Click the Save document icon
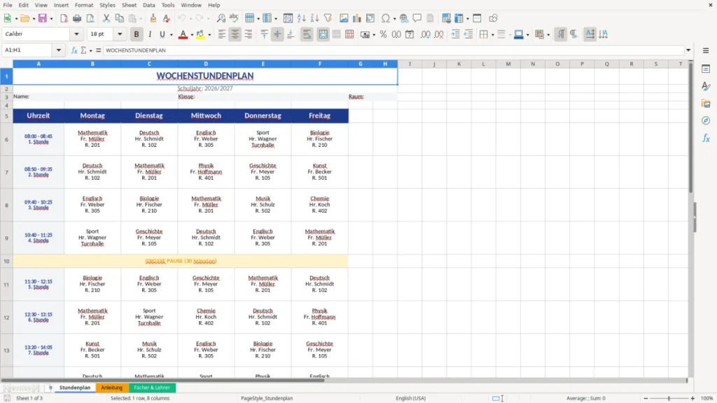Viewport: 717px width, 403px height. point(43,18)
